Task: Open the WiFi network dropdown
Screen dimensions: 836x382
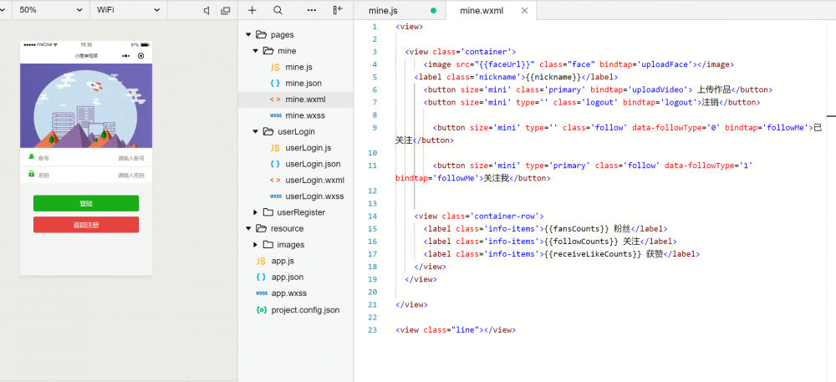Action: click(x=125, y=10)
